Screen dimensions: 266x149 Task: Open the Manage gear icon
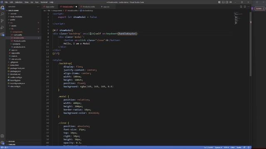[2, 143]
